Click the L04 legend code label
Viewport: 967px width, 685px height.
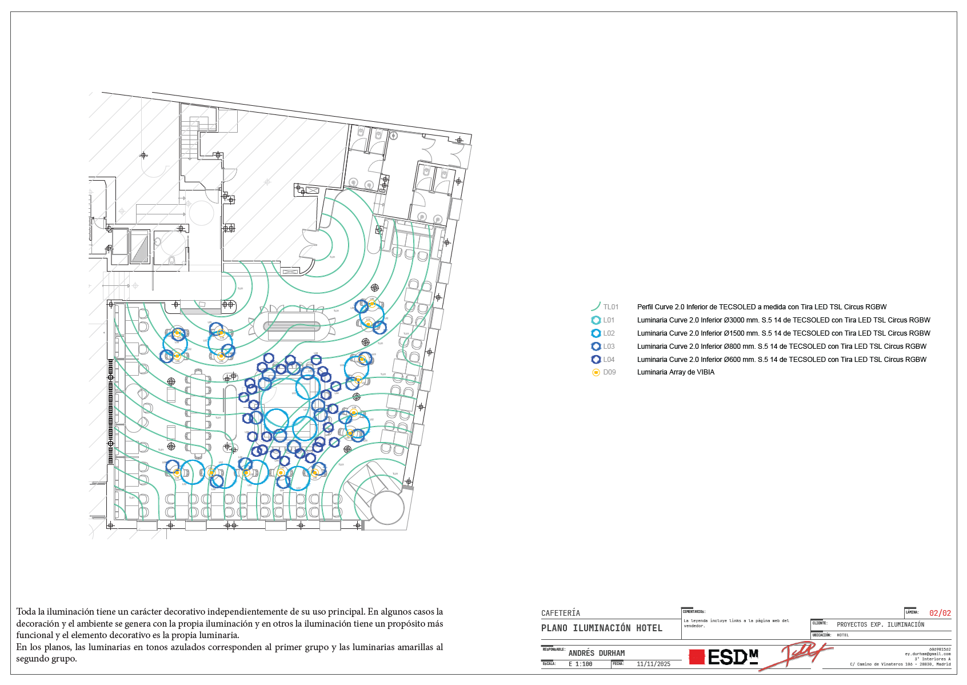click(609, 360)
